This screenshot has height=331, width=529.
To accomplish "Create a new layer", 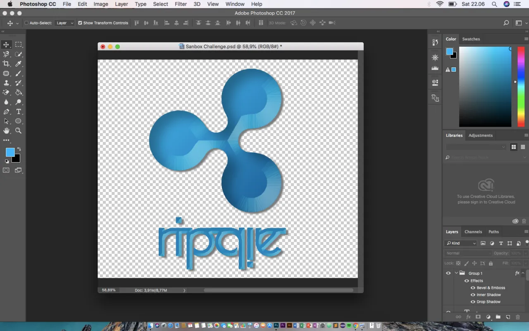I will coord(508,317).
